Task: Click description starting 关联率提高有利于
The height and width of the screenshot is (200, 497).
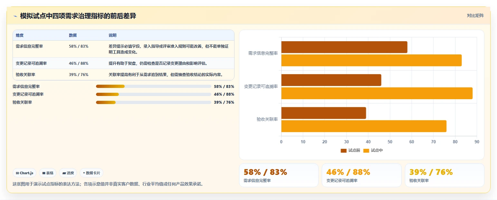Action: [x=167, y=75]
